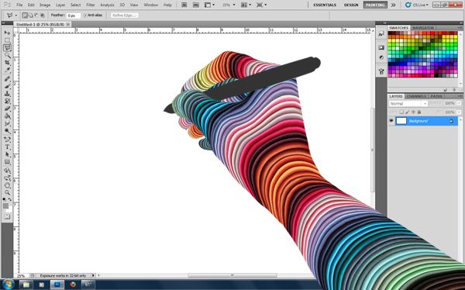Open the Image menu

[45, 5]
